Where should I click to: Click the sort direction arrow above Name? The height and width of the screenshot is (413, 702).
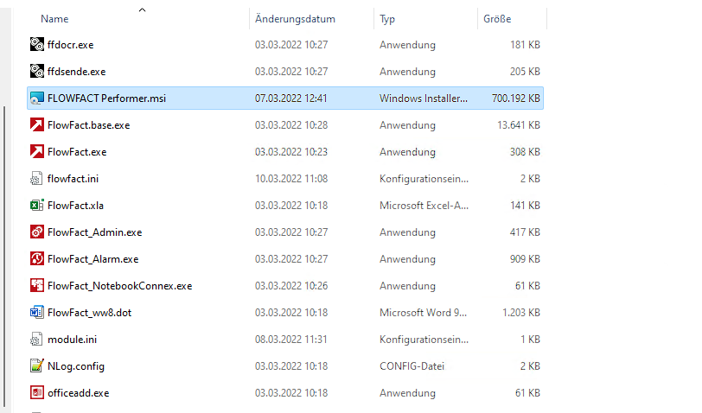point(142,10)
